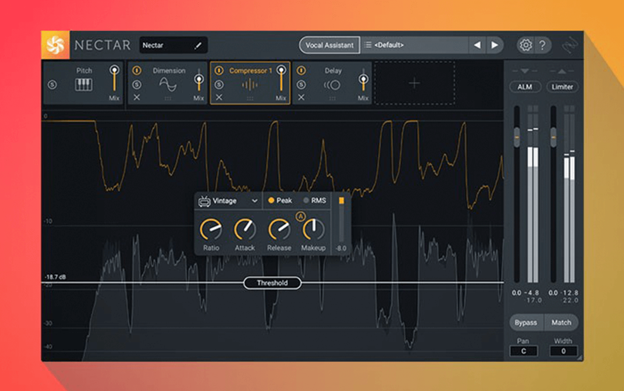Click the iZotope logo in the top-right corner
The height and width of the screenshot is (391, 624).
(570, 45)
